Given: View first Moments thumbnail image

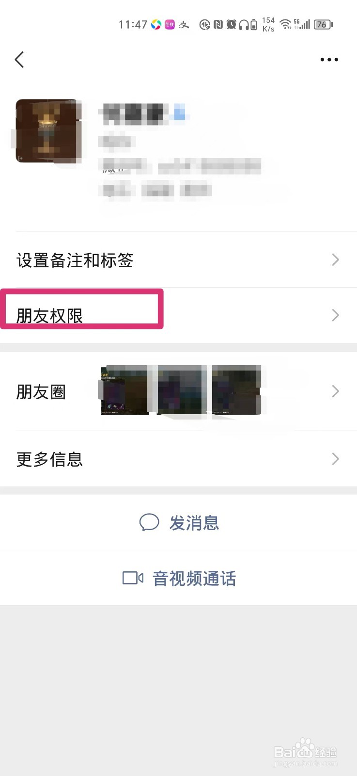Looking at the screenshot, I should [x=124, y=390].
